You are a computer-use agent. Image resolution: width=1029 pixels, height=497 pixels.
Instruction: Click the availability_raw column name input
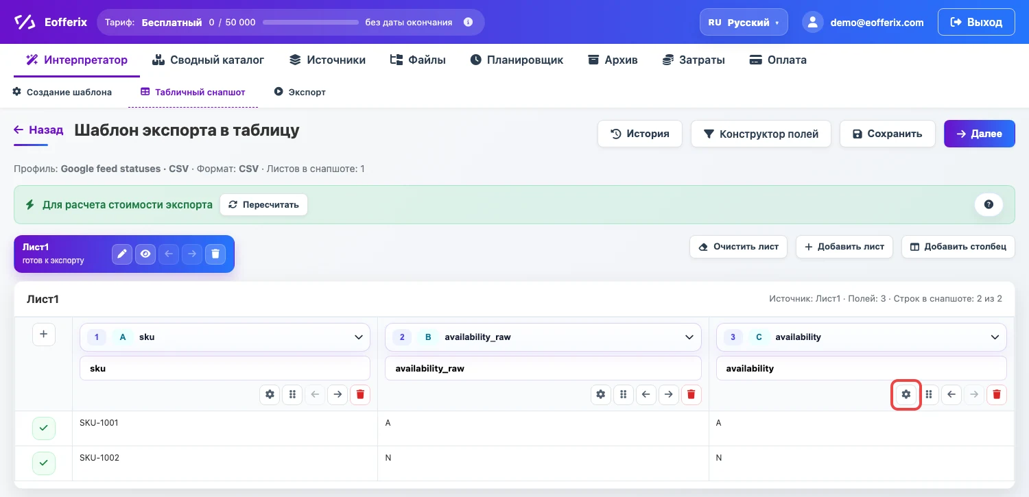(x=543, y=368)
